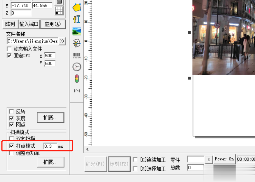Click the Power On button
This screenshot has height=182, width=255.
224,159
